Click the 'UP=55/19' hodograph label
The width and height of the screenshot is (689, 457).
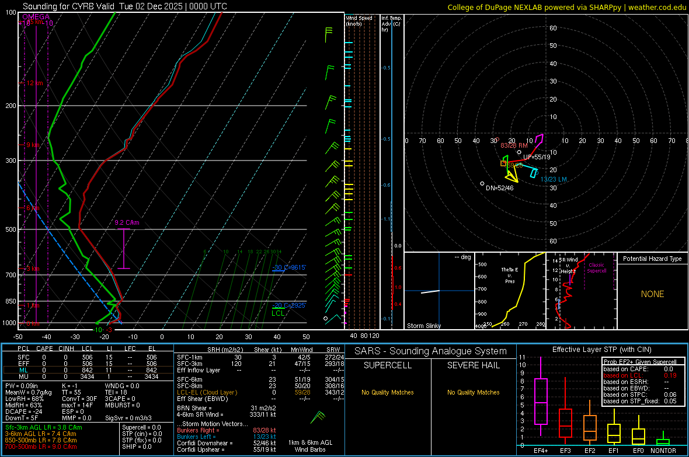pos(537,157)
